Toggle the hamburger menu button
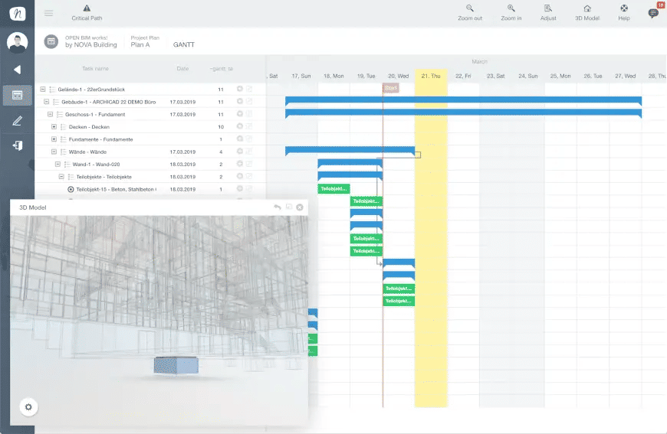 [49, 14]
